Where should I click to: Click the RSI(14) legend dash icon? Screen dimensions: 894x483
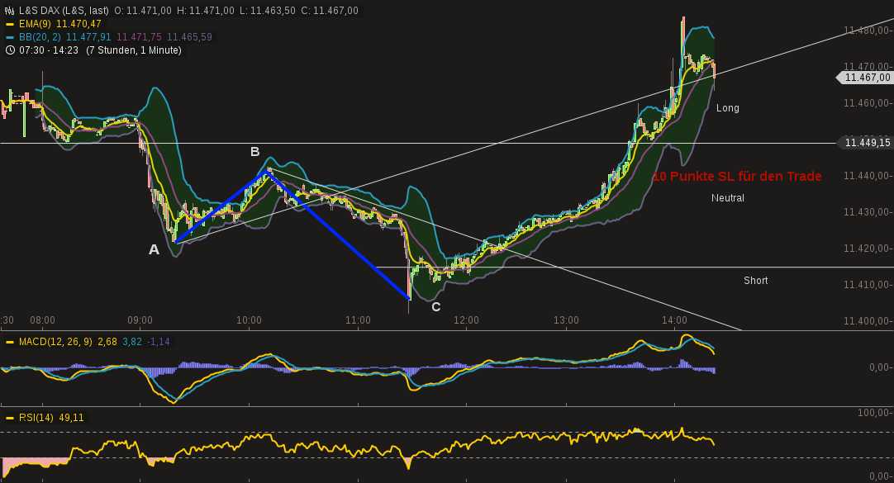8,417
